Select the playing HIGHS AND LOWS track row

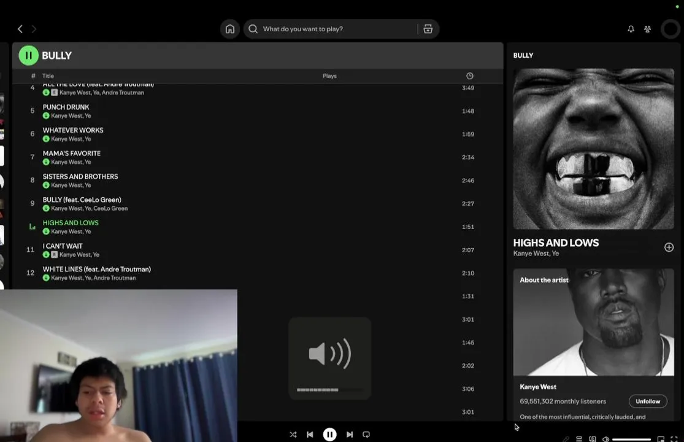[258, 227]
